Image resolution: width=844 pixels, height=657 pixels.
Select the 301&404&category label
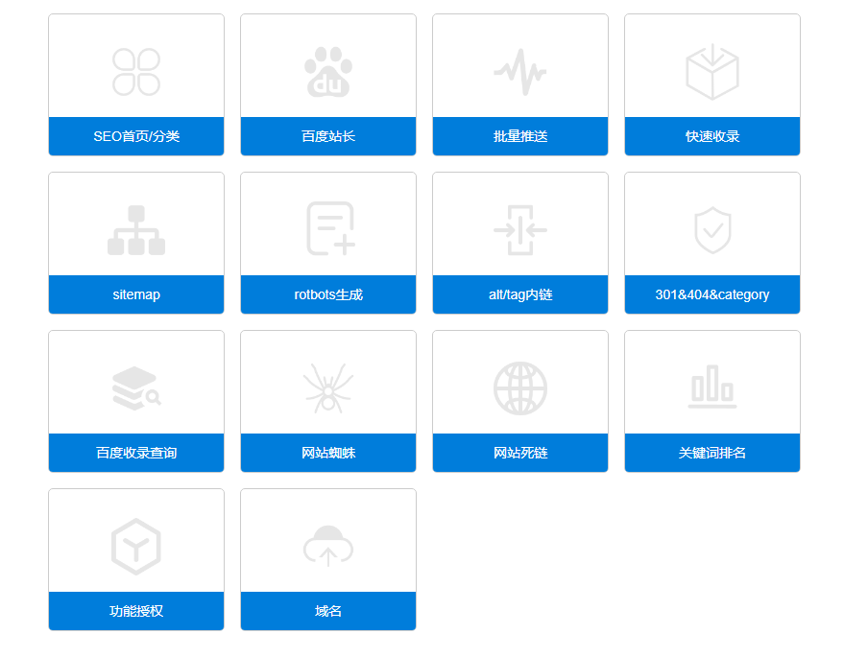(712, 294)
